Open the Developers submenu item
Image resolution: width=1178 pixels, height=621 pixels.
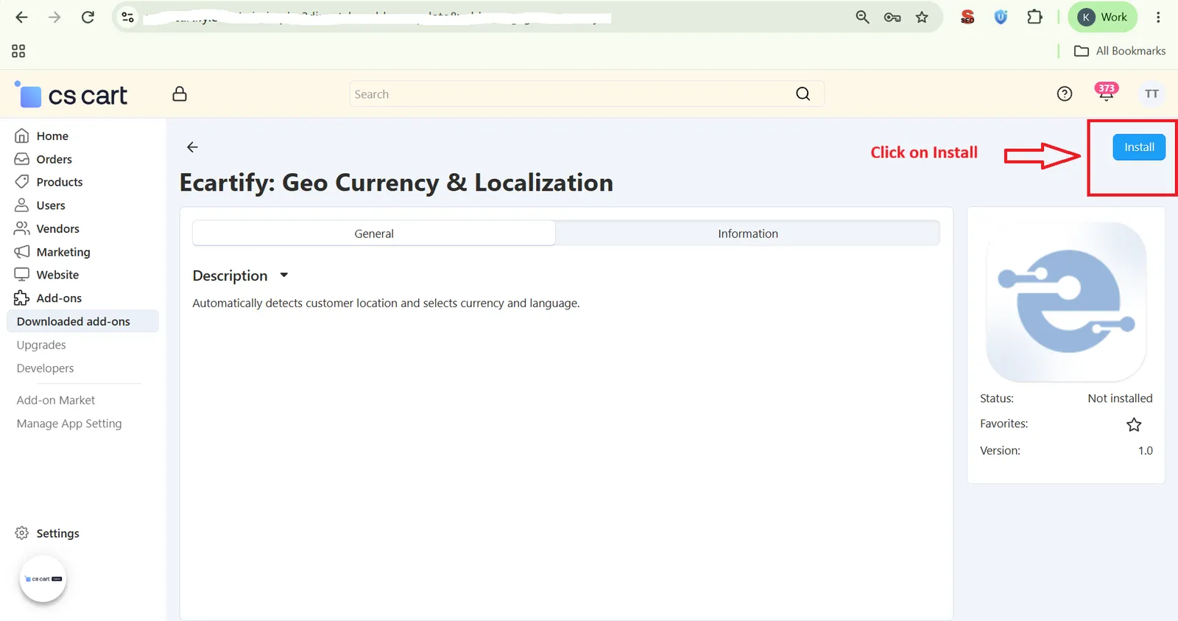coord(45,368)
